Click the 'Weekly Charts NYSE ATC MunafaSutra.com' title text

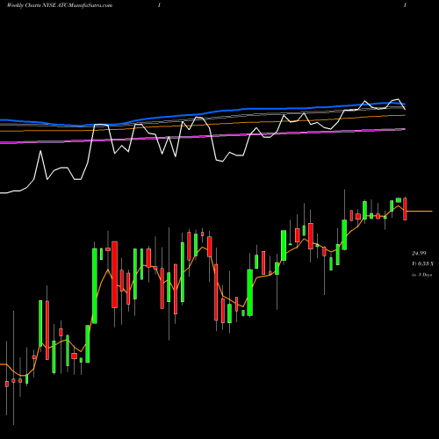(x=59, y=5)
